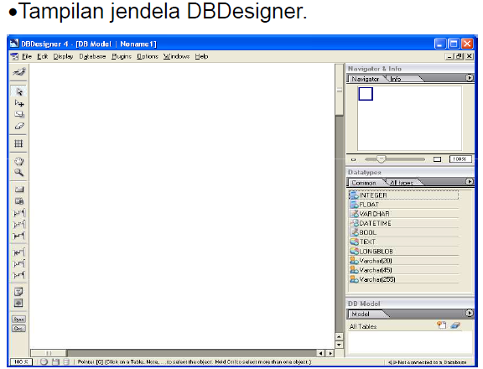Open the Display menu
This screenshot has height=369, width=483.
pyautogui.click(x=63, y=56)
